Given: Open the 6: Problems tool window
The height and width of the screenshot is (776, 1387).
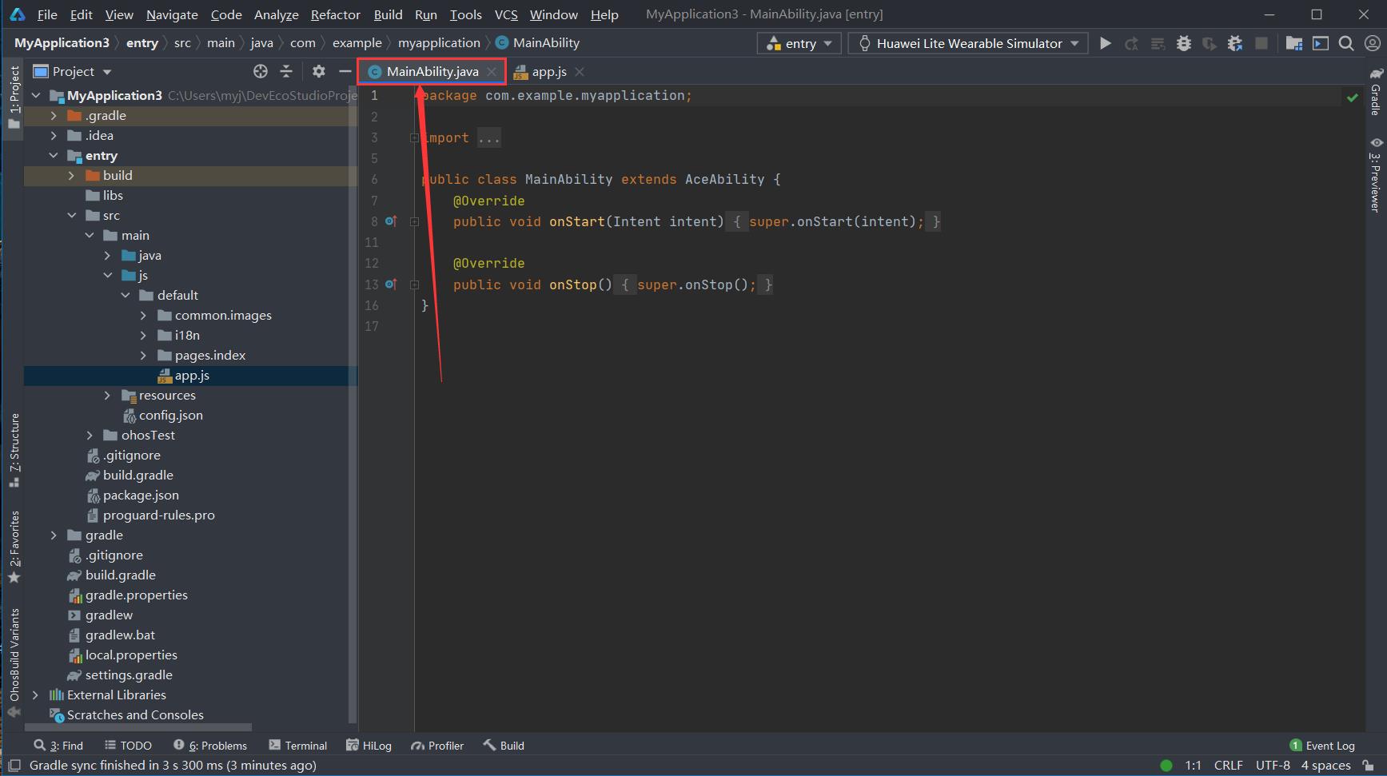Looking at the screenshot, I should (x=210, y=746).
